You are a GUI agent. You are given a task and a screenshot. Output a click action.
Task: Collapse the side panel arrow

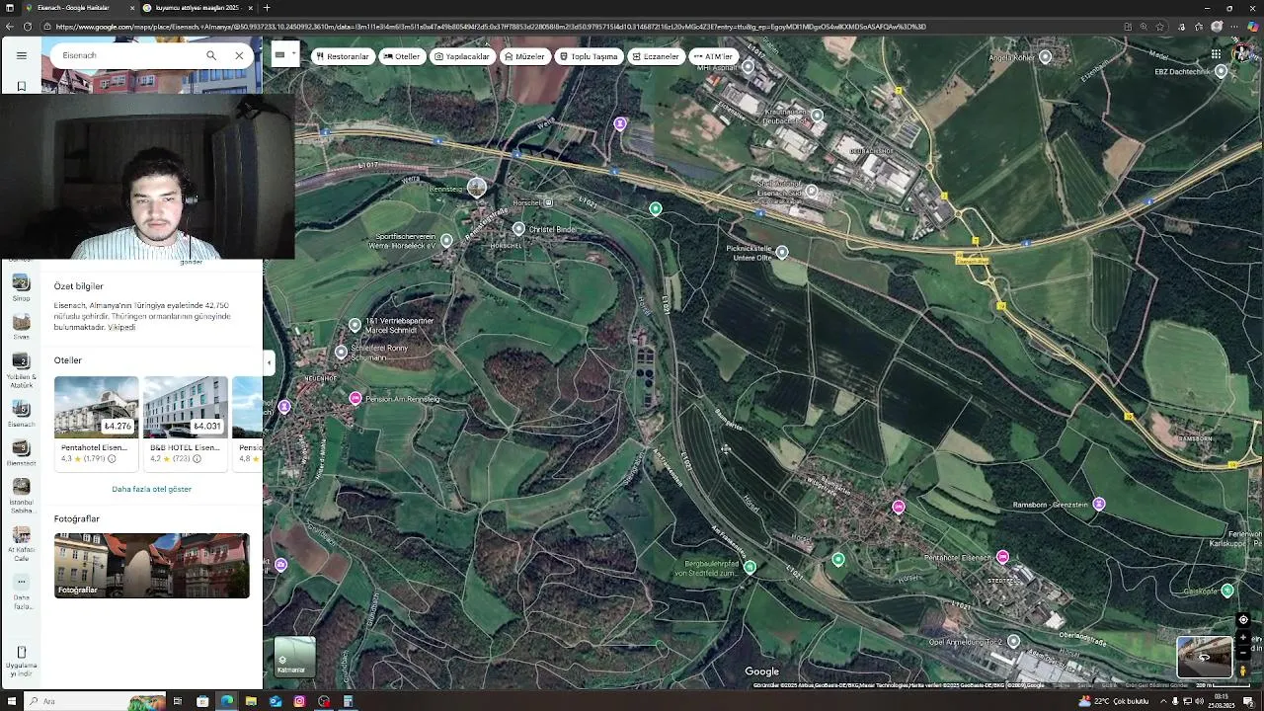[269, 362]
